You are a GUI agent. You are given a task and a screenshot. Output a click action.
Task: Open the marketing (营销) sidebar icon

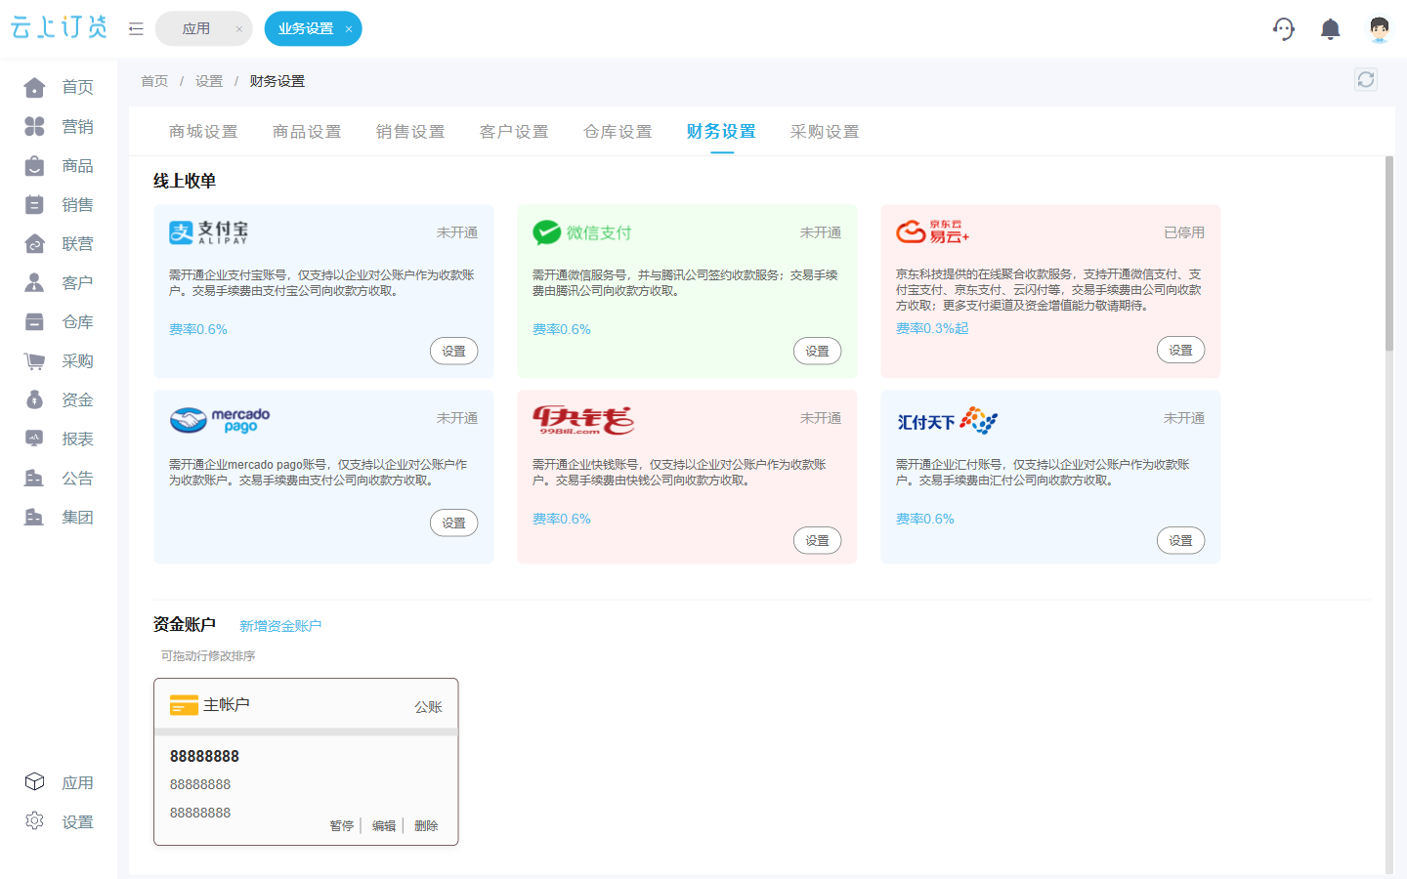[34, 126]
